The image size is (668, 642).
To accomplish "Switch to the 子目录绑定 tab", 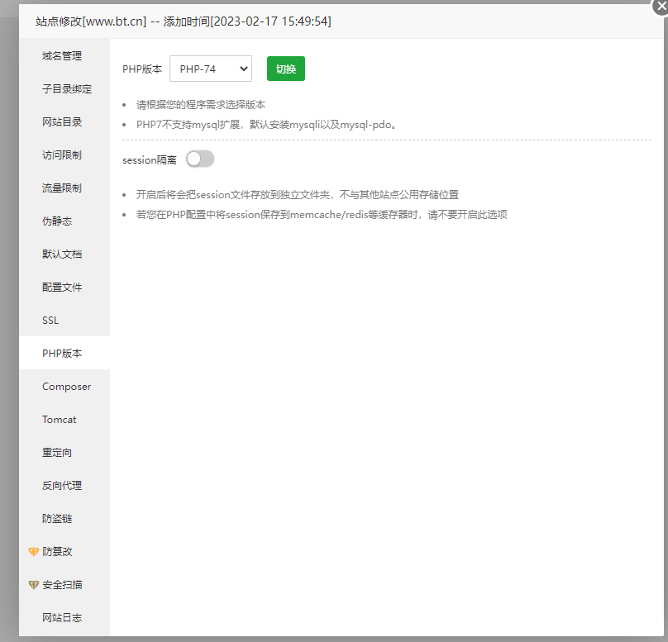I will [x=67, y=89].
